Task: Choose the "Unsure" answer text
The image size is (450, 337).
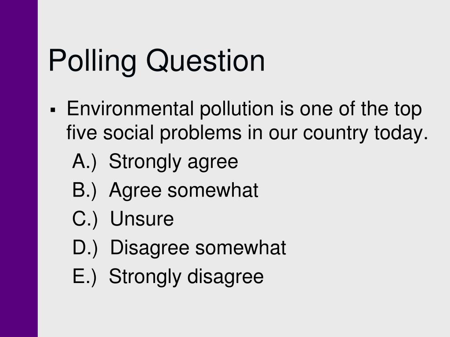Action: pos(142,219)
